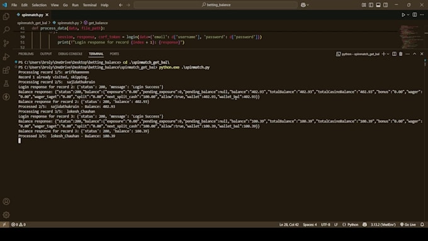Open the Terminal menu

click(89, 5)
